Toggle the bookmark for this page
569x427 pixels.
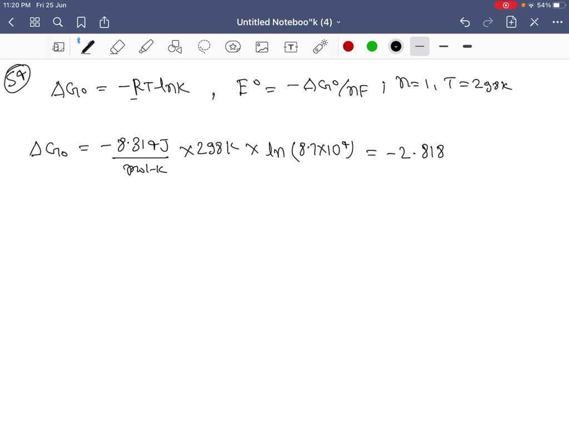click(x=81, y=22)
